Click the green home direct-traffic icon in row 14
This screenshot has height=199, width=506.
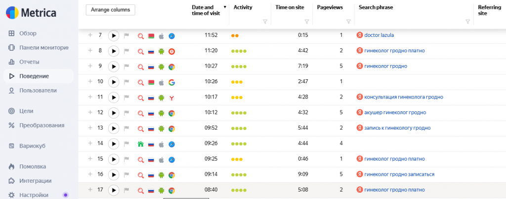point(141,144)
